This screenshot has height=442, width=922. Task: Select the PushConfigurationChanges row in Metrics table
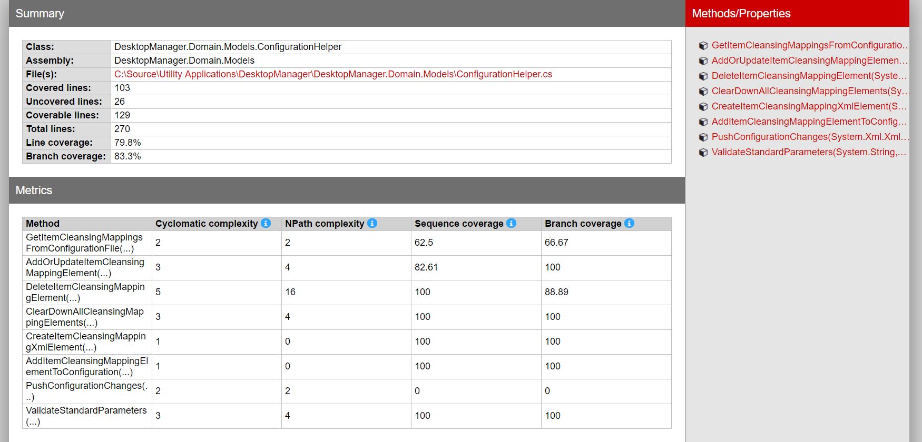[x=86, y=391]
